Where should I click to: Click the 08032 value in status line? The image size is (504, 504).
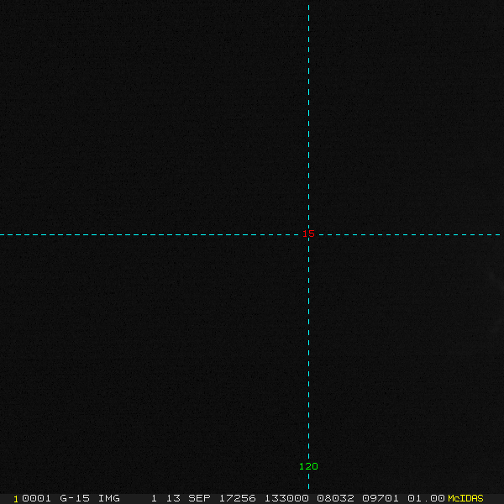(335, 498)
